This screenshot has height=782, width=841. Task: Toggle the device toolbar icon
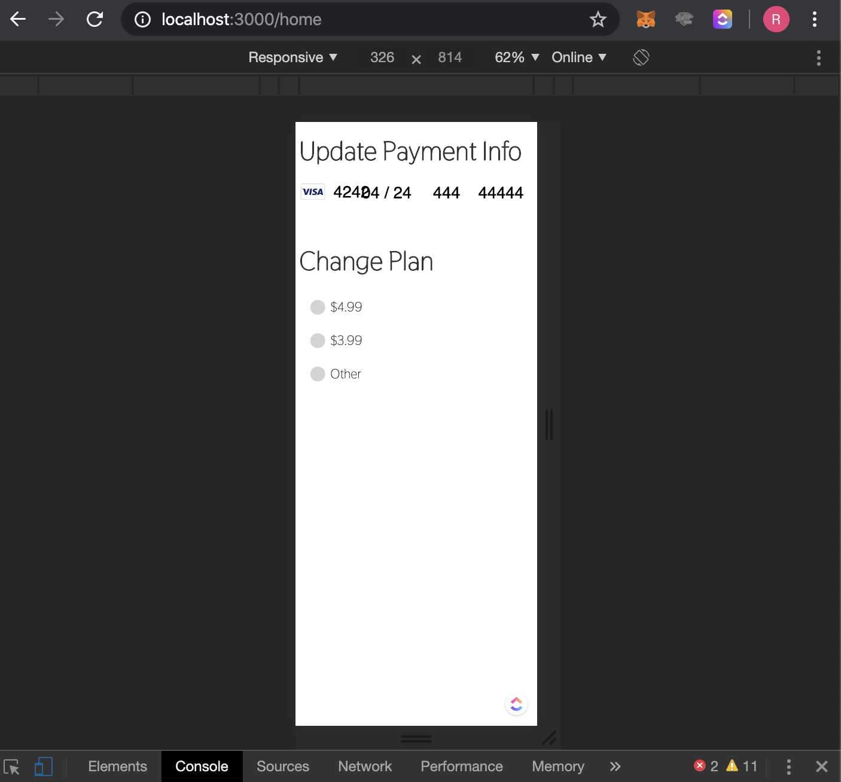pyautogui.click(x=43, y=766)
